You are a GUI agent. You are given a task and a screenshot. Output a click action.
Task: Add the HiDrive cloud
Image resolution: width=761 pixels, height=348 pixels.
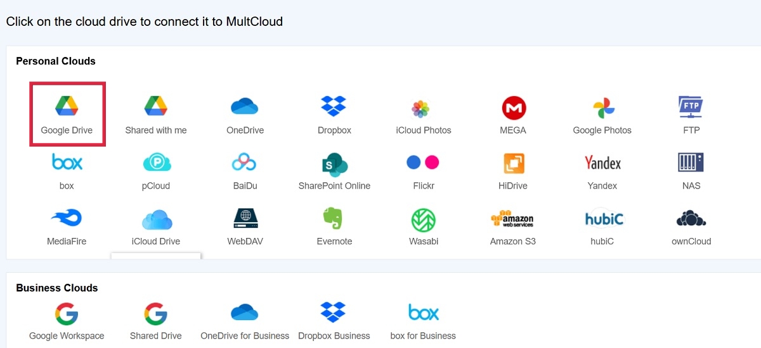pyautogui.click(x=513, y=171)
